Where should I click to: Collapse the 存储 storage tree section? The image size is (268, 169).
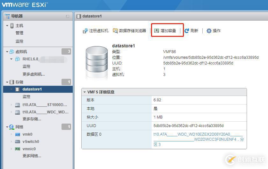click(x=7, y=82)
